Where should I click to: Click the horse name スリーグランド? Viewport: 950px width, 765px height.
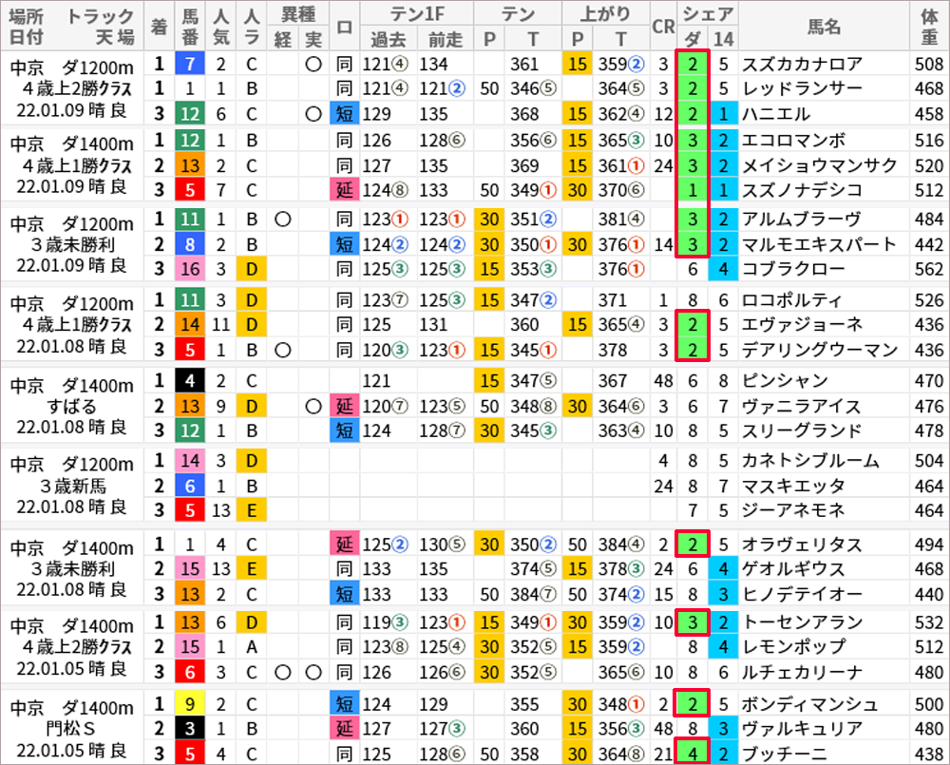point(802,431)
